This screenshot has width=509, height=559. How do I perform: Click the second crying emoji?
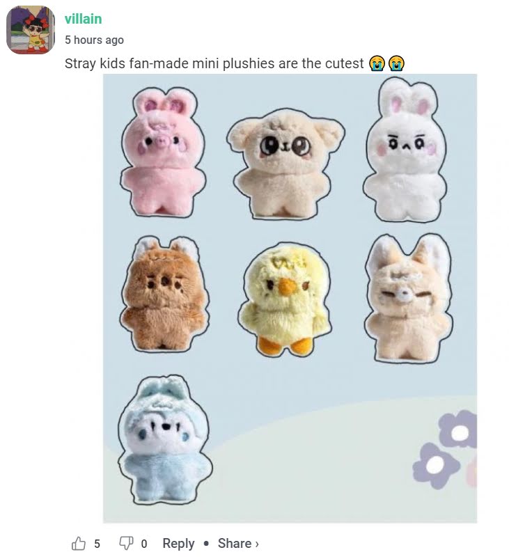pyautogui.click(x=396, y=63)
